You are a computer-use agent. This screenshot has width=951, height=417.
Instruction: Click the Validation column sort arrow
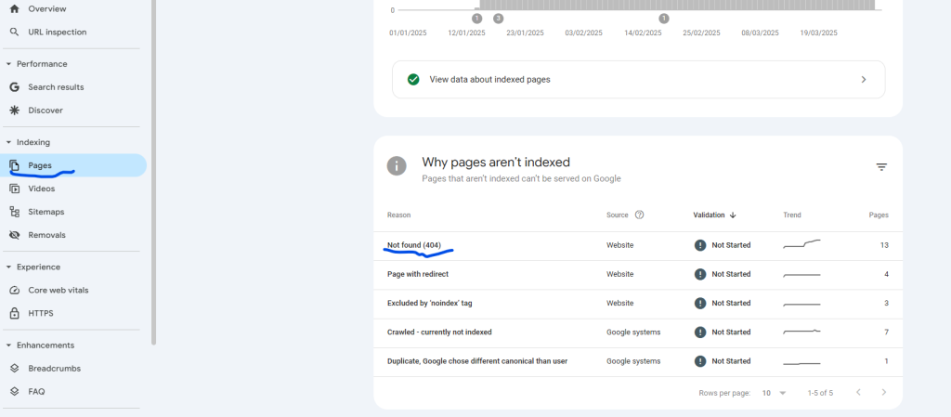[x=733, y=215]
